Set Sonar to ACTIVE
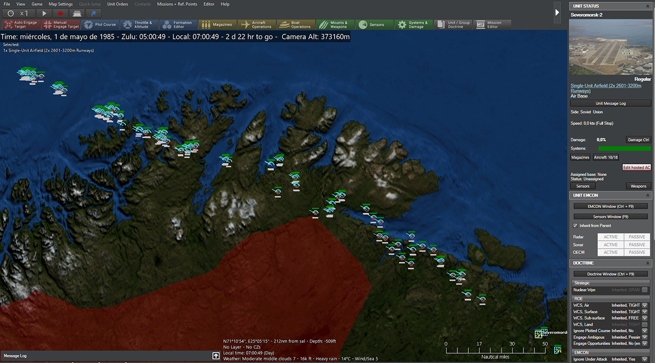This screenshot has height=363, width=655. pos(610,245)
